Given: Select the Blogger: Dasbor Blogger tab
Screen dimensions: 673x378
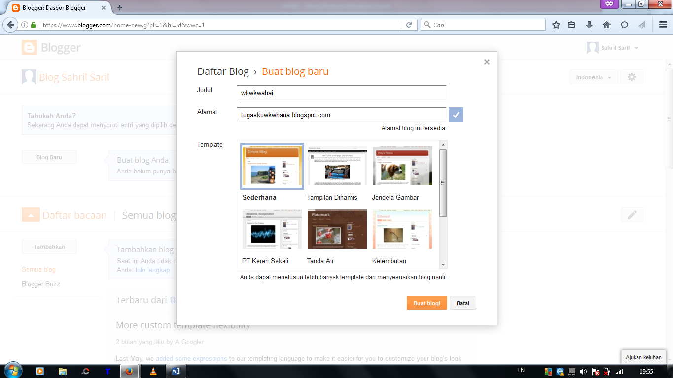Looking at the screenshot, I should tap(60, 8).
